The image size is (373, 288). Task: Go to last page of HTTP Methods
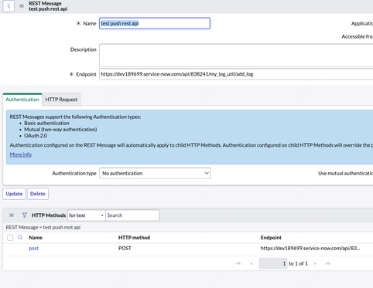click(328, 263)
